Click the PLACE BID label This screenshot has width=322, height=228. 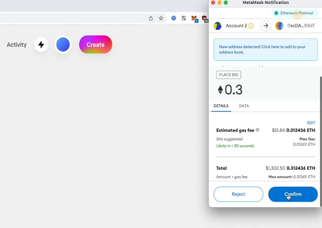pos(229,75)
